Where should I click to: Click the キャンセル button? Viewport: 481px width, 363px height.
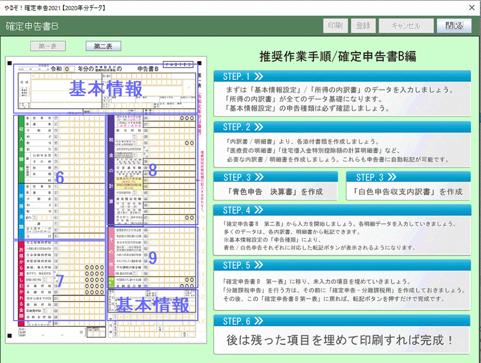pyautogui.click(x=406, y=26)
